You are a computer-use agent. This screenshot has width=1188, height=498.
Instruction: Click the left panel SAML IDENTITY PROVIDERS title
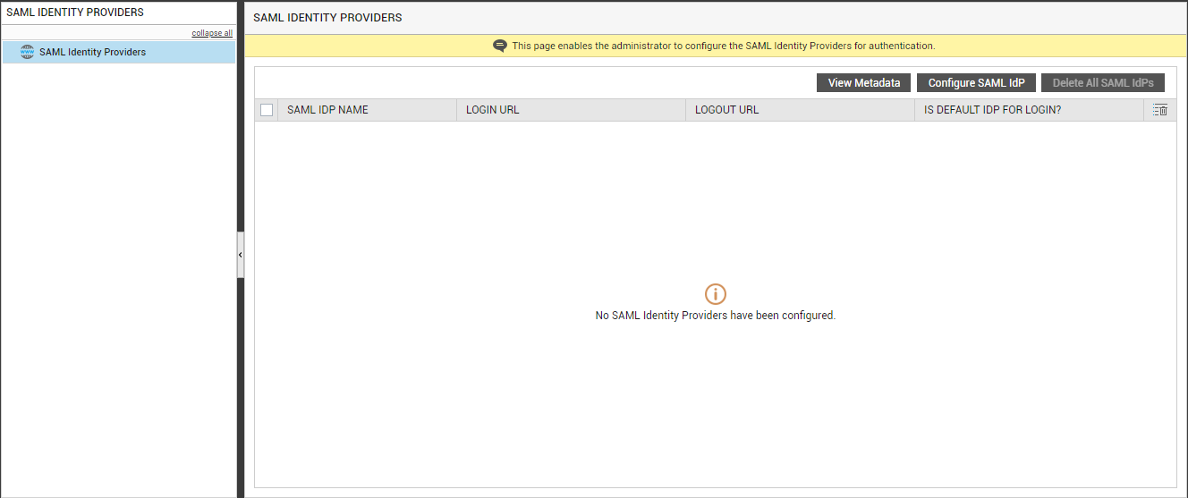coord(75,13)
